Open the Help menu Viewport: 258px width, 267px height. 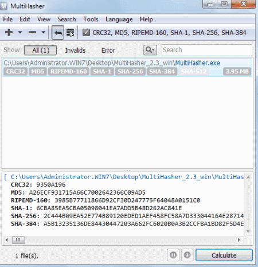click(146, 20)
